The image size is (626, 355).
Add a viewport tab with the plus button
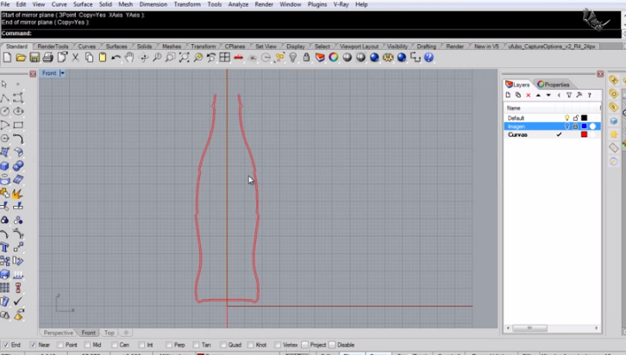126,333
